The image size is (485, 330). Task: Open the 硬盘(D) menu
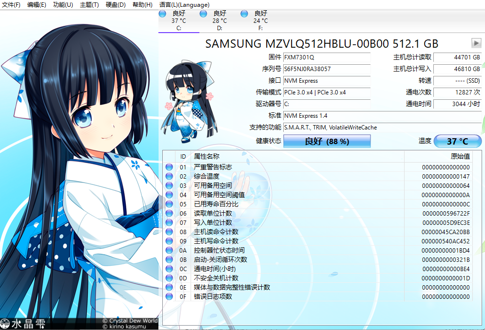point(116,5)
